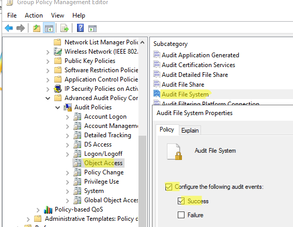
Task: Enable the Failure checkbox
Action: tap(181, 215)
